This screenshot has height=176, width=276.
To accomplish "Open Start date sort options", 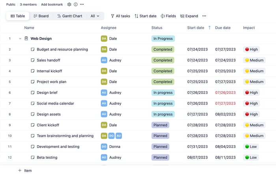I will coord(145,16).
